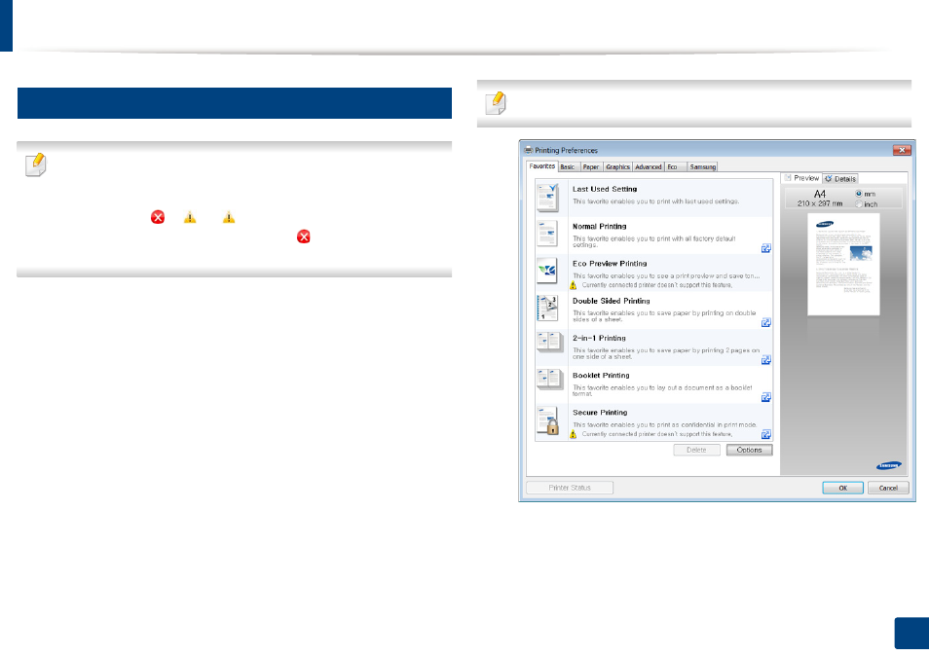
Task: Click the note pencil icon above the dialog
Action: pyautogui.click(x=496, y=103)
